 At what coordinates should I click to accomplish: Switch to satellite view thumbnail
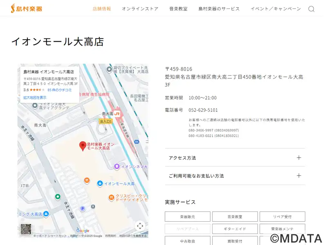[26, 229]
